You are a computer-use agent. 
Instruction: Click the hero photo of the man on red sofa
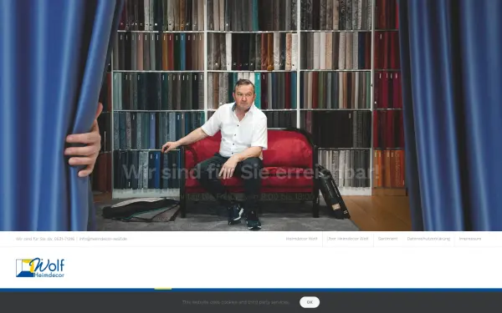pyautogui.click(x=251, y=115)
